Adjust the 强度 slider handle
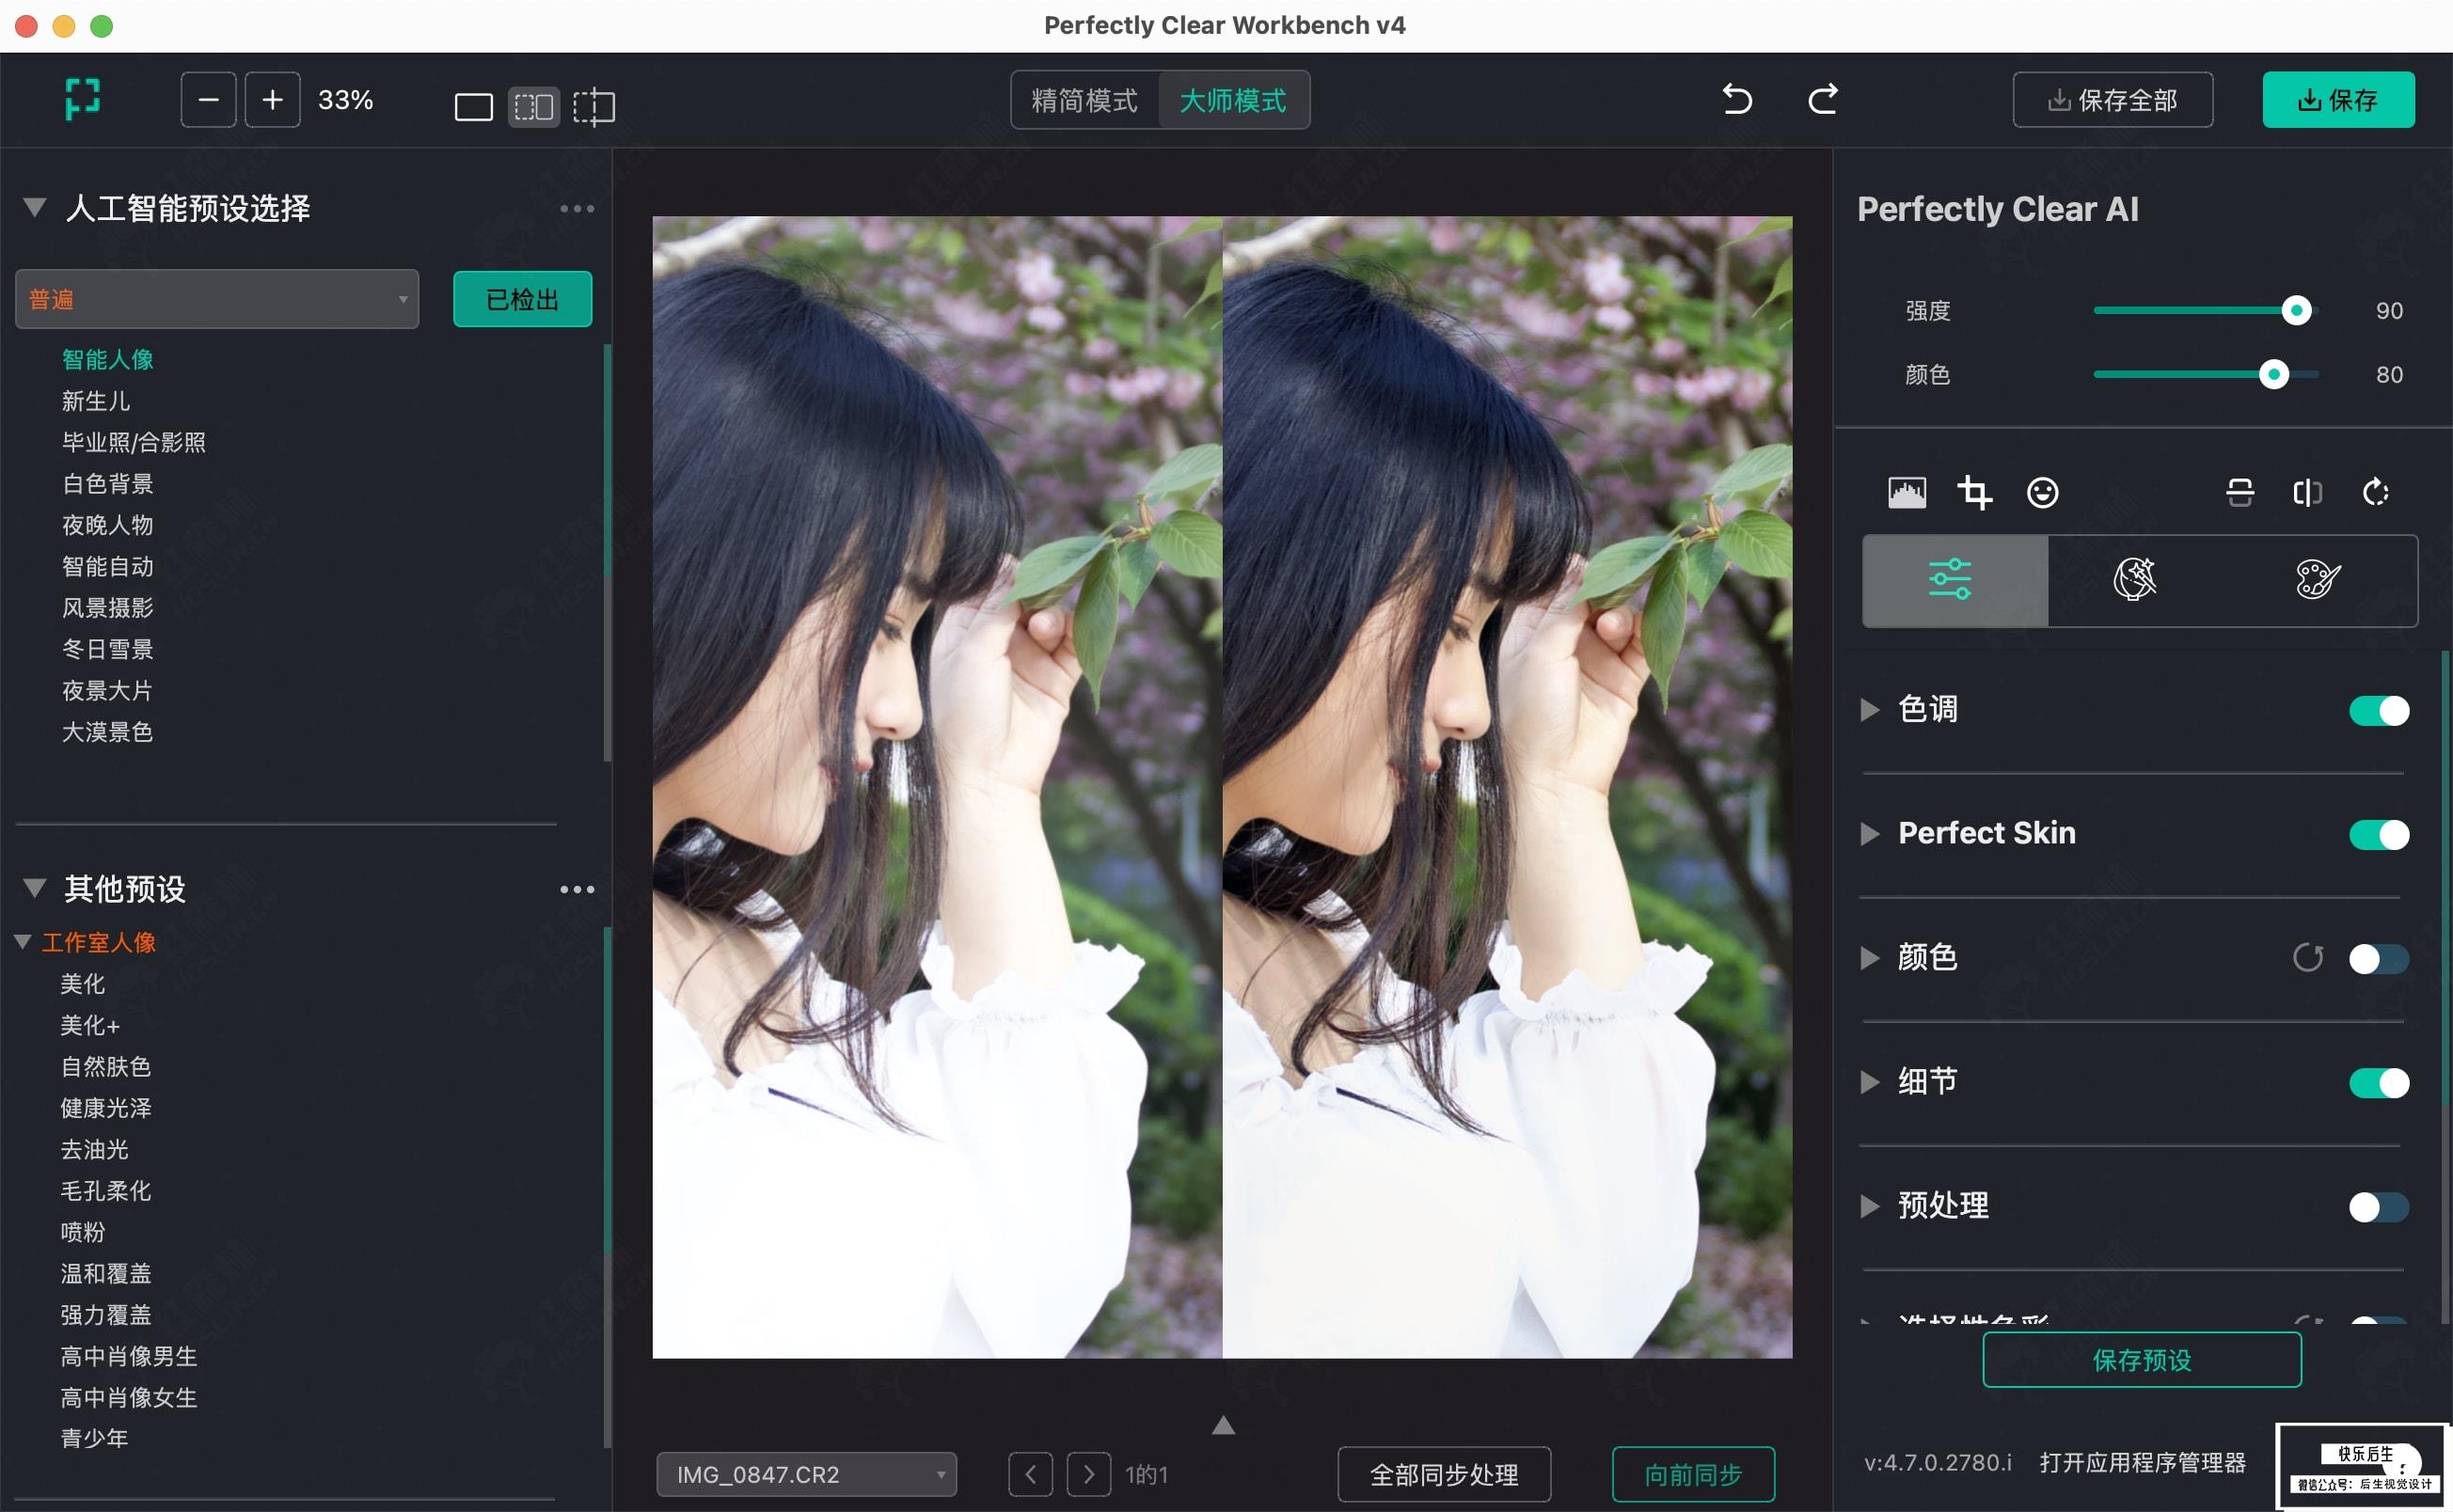This screenshot has width=2453, height=1512. (x=2296, y=311)
